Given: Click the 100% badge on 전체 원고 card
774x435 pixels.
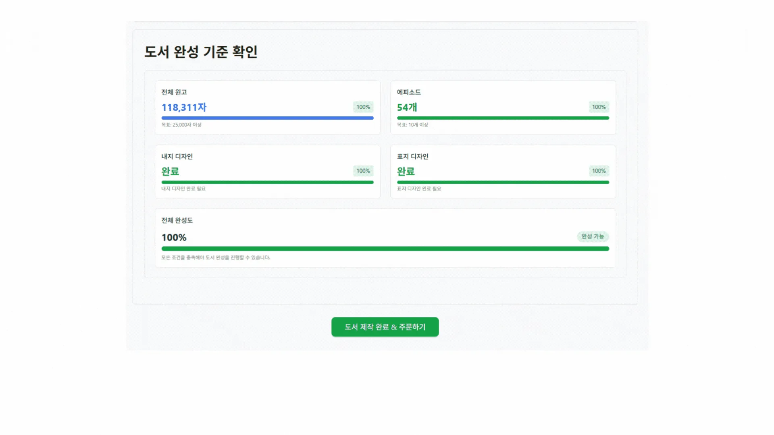Looking at the screenshot, I should 362,107.
